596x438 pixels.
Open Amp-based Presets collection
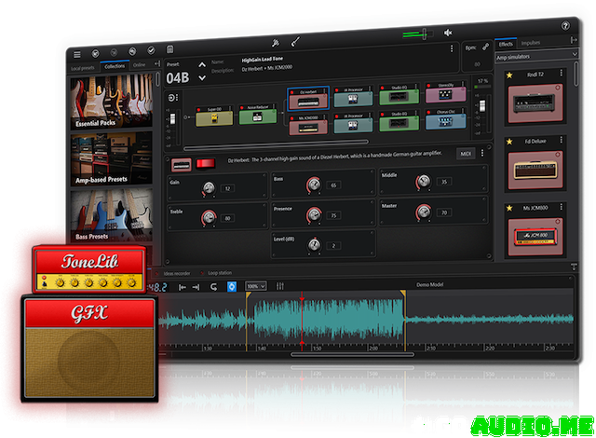click(x=112, y=159)
